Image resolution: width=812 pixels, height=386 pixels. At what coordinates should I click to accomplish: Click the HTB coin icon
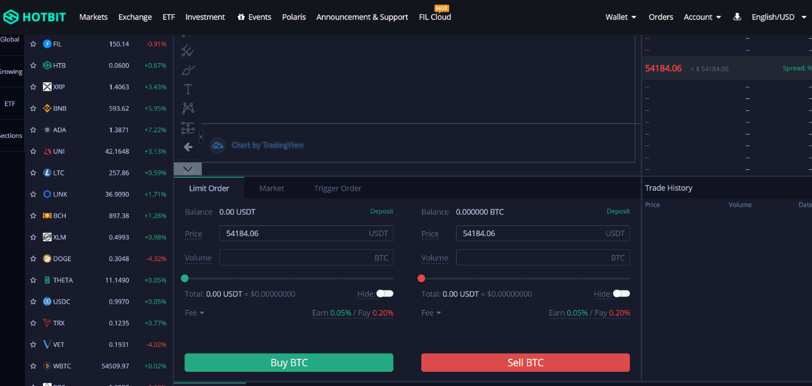pos(47,65)
